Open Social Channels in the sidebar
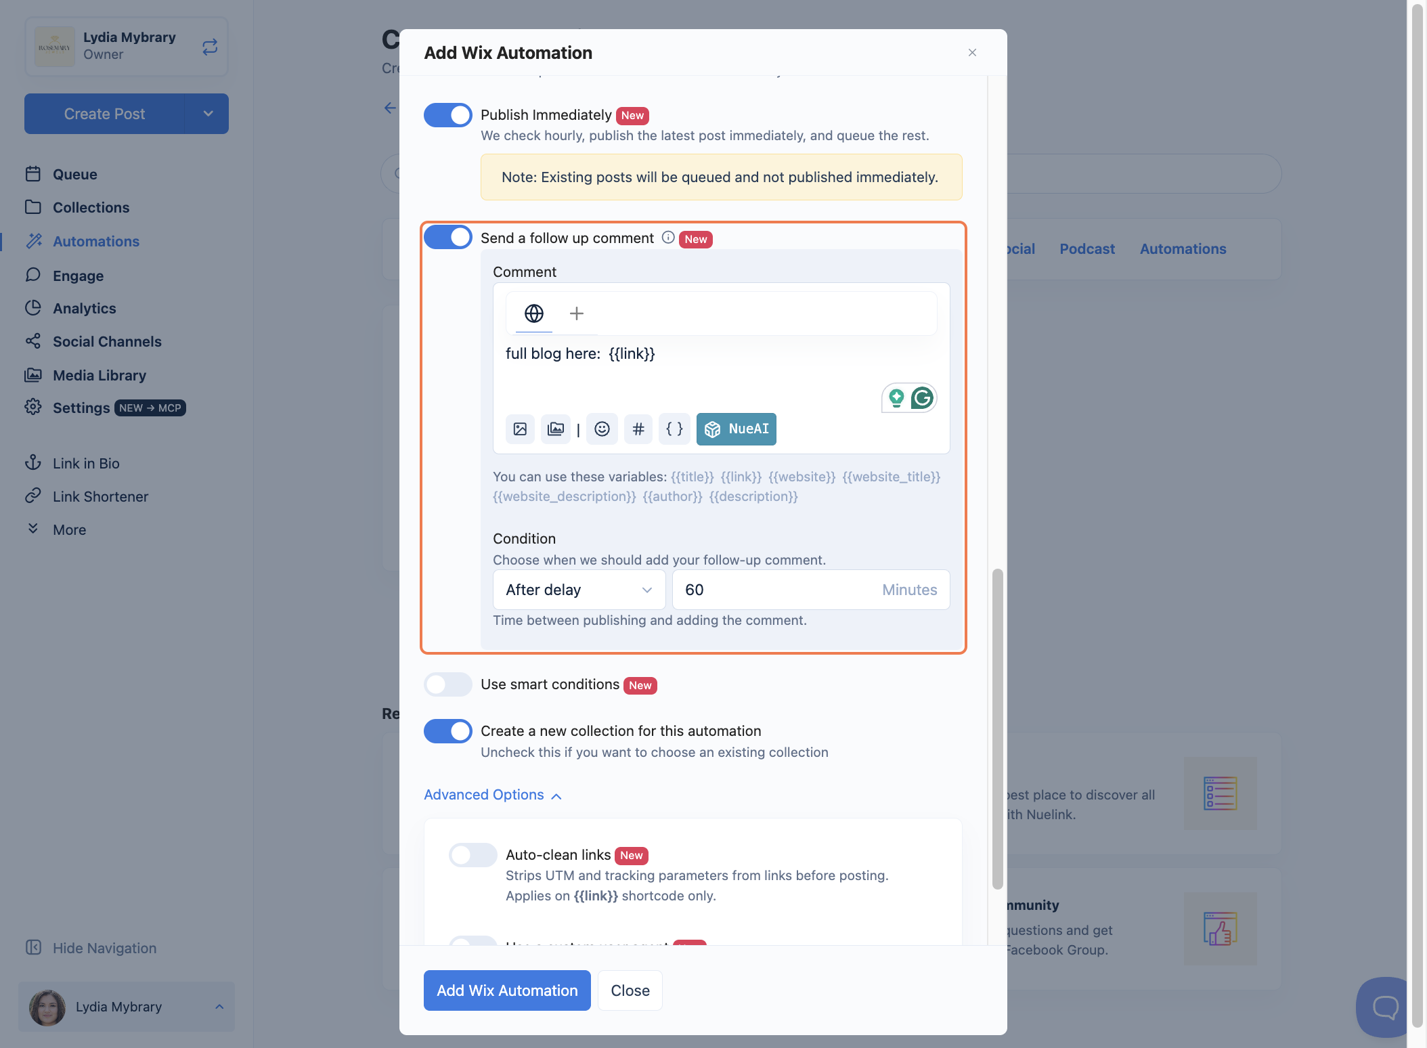 [107, 341]
